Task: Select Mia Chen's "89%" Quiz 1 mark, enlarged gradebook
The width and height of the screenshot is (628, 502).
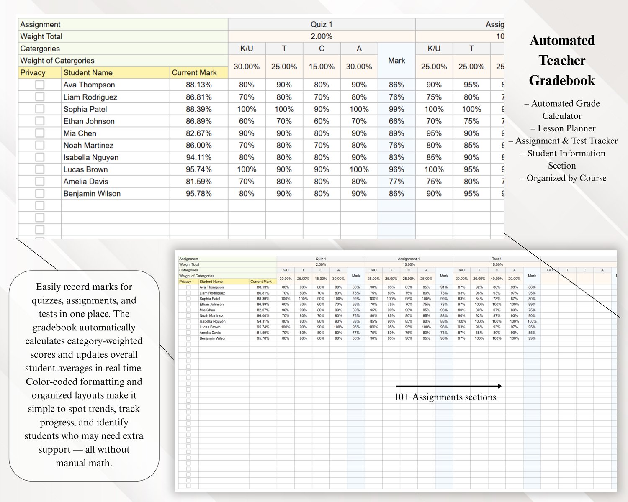Action: click(x=396, y=133)
